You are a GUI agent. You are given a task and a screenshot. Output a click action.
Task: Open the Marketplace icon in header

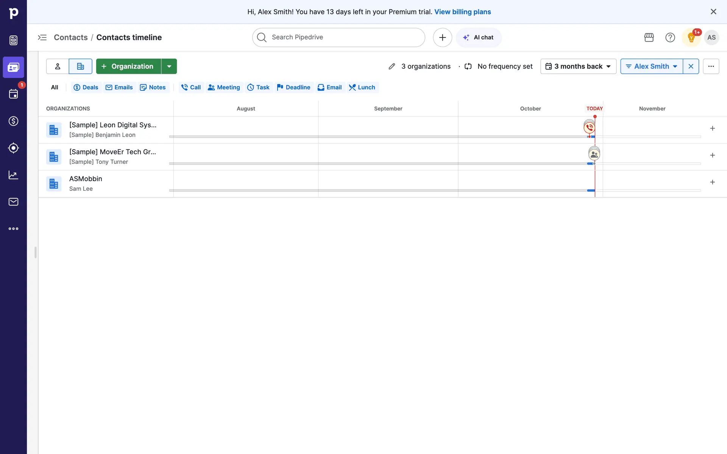tap(649, 37)
